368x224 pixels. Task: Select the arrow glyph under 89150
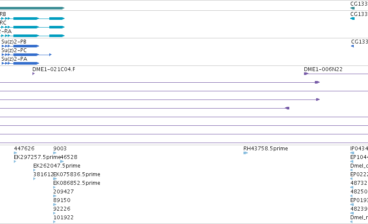(54, 205)
